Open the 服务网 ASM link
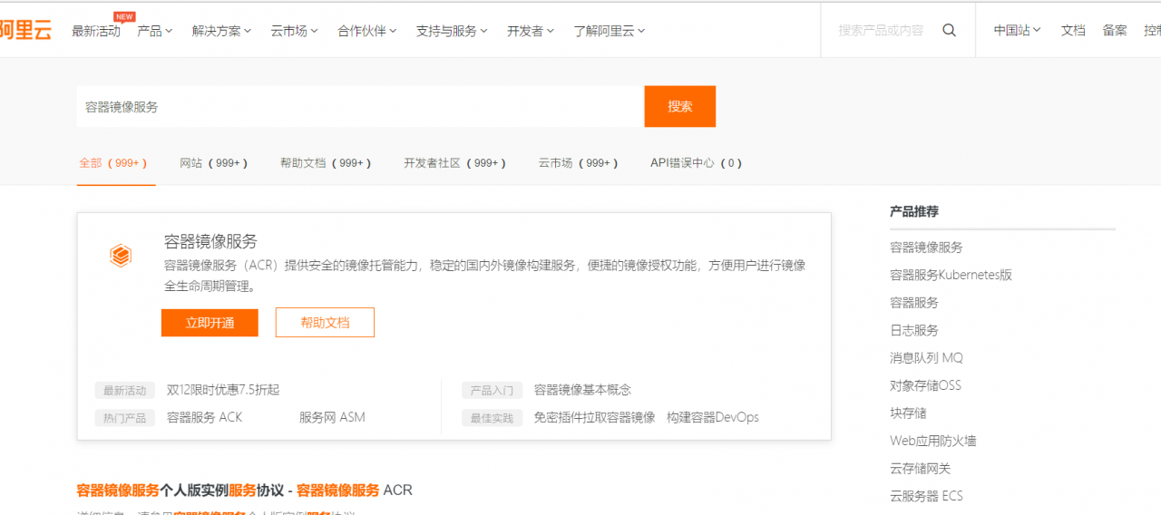The height and width of the screenshot is (515, 1161). 332,417
